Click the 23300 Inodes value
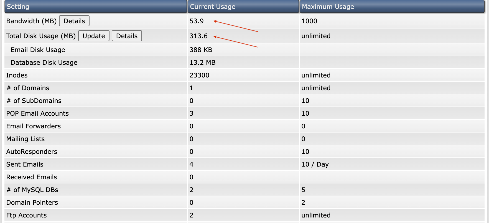Viewport: 489px width, 223px height. coord(199,75)
